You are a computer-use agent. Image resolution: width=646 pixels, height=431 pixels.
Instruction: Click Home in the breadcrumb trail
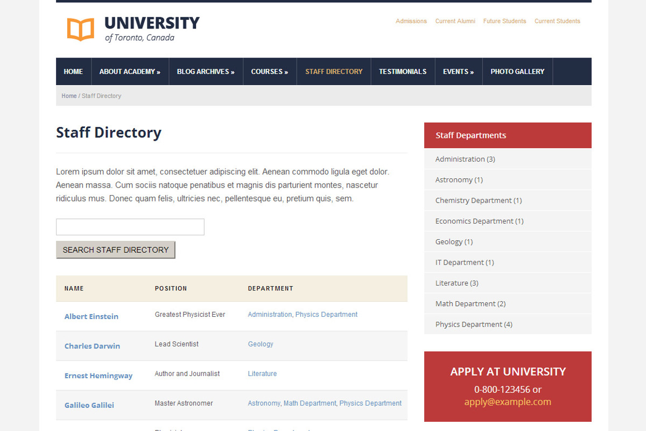coord(69,95)
